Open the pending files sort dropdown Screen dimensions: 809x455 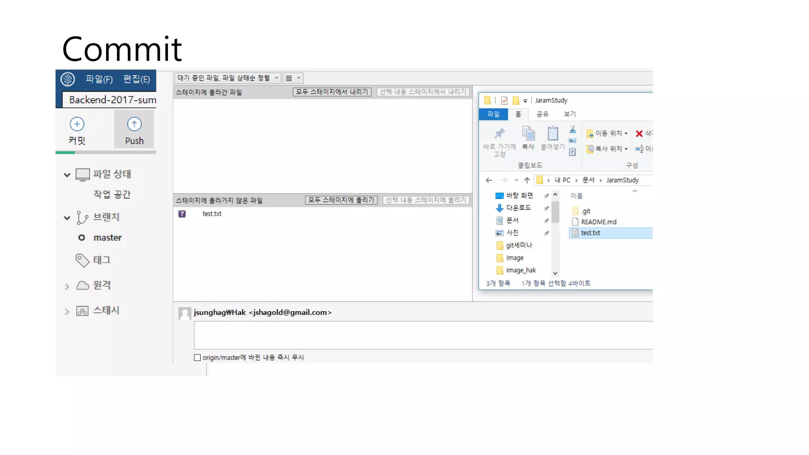pos(228,78)
